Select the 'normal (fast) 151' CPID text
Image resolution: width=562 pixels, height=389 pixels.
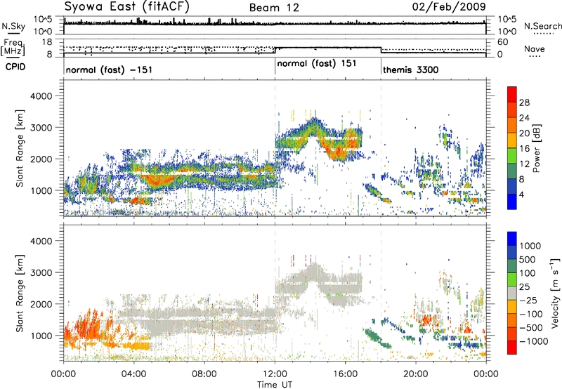click(317, 64)
